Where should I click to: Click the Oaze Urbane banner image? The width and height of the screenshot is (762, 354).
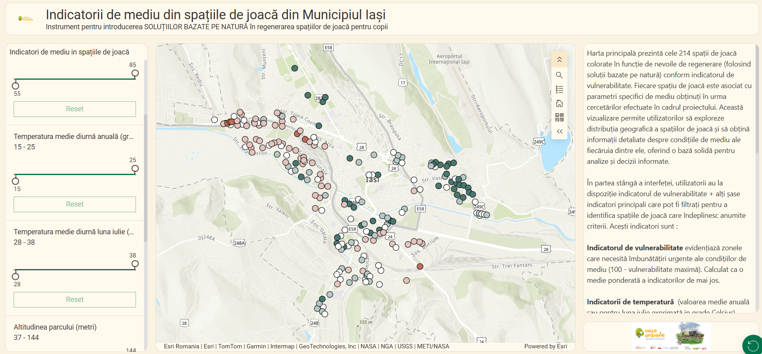(671, 336)
